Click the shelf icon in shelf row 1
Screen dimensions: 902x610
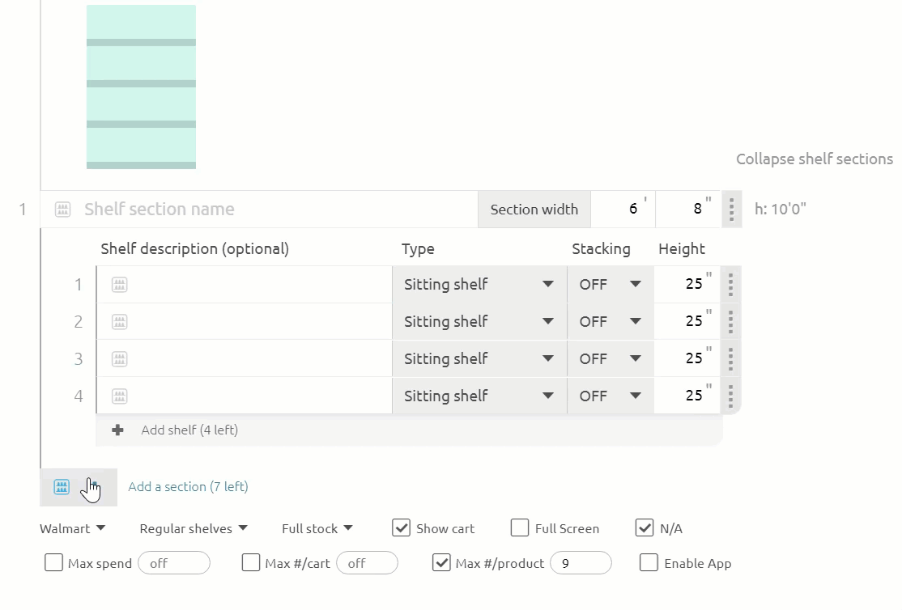[x=119, y=285]
